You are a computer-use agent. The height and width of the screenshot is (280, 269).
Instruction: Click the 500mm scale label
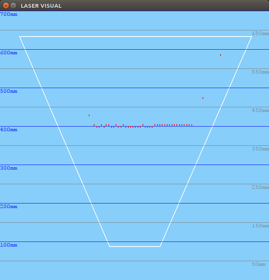pyautogui.click(x=9, y=91)
